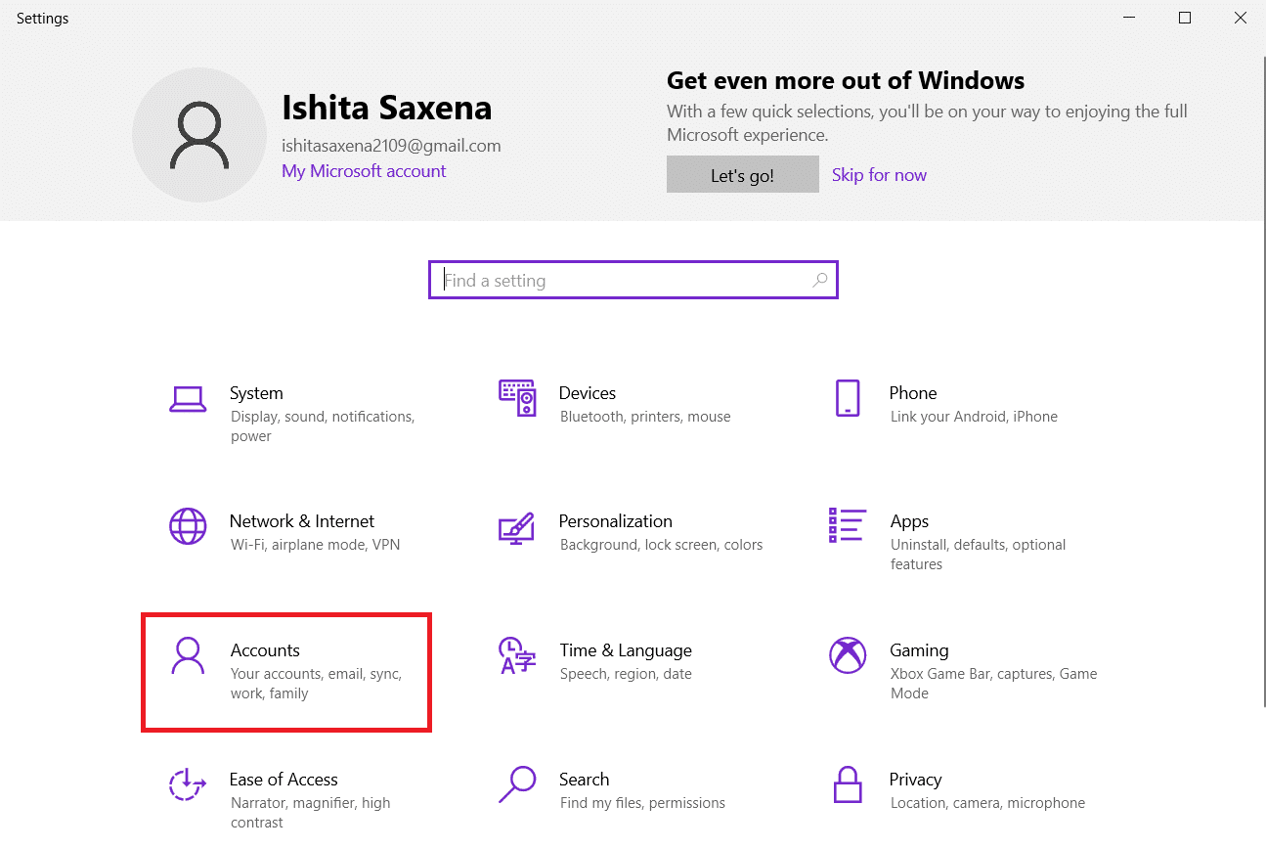Select the Network & Internet globe icon
Screen dimensions: 1266x849
(x=188, y=526)
